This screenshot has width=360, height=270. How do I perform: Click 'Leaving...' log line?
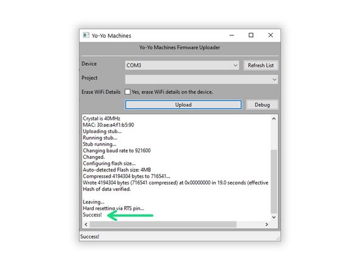coord(94,202)
